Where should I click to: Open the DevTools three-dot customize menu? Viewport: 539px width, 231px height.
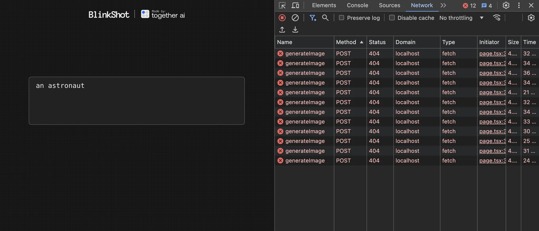coord(519,6)
